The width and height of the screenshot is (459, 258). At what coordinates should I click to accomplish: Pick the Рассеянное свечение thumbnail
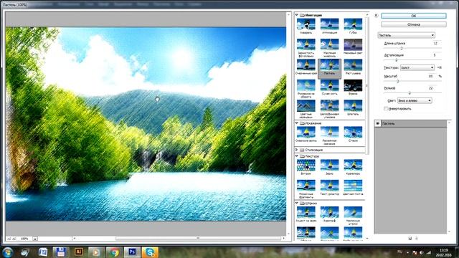[x=329, y=132]
